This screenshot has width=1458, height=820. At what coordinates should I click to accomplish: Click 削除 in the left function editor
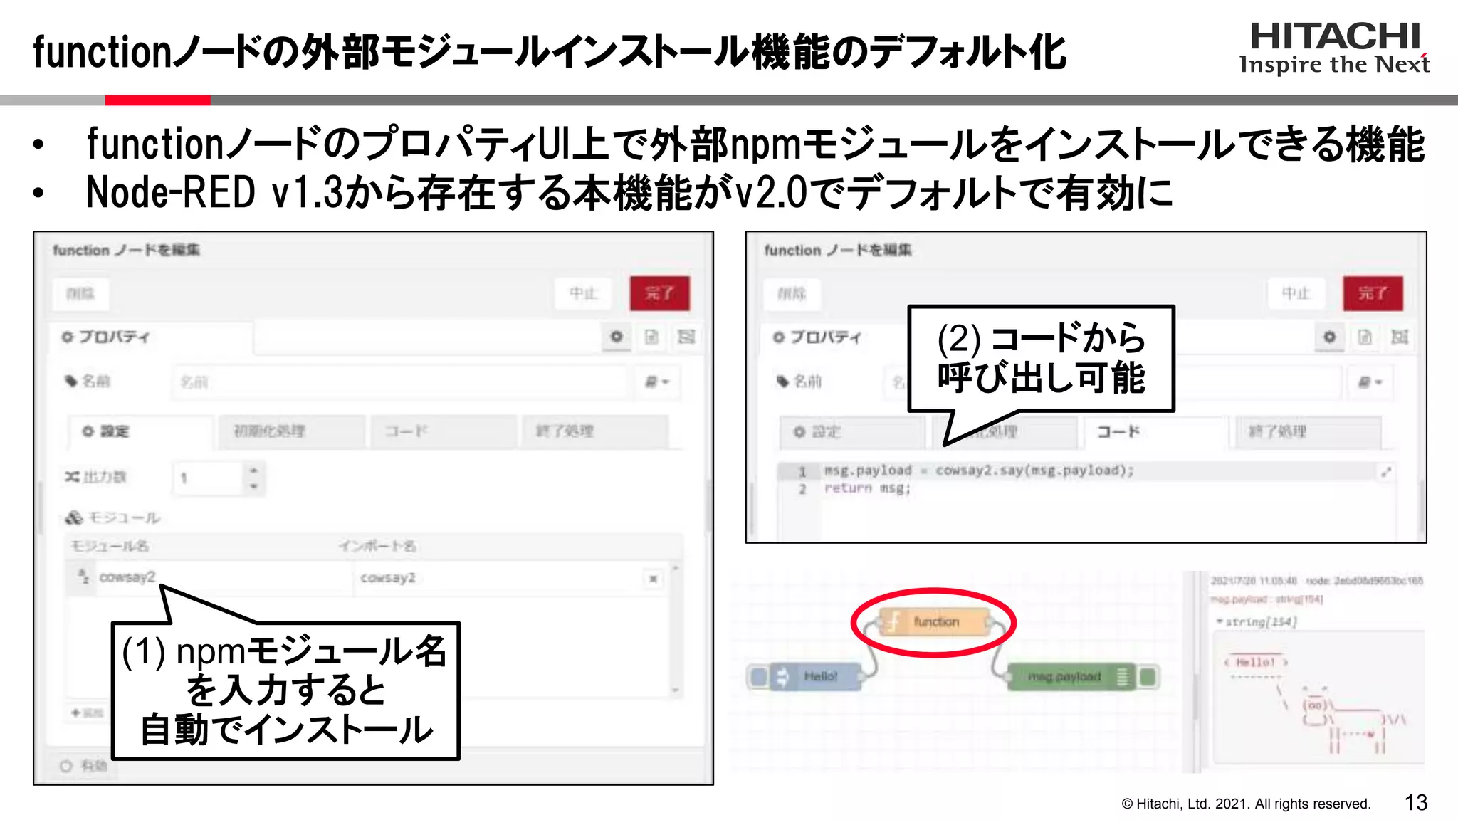pos(80,293)
